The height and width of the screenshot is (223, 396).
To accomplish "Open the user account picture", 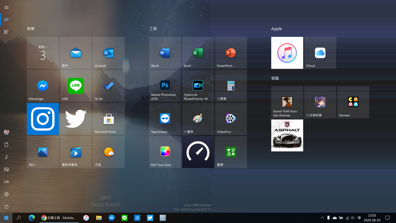I will click(6, 132).
